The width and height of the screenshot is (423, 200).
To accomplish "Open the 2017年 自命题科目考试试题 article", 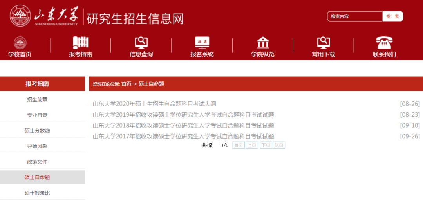I will point(183,136).
